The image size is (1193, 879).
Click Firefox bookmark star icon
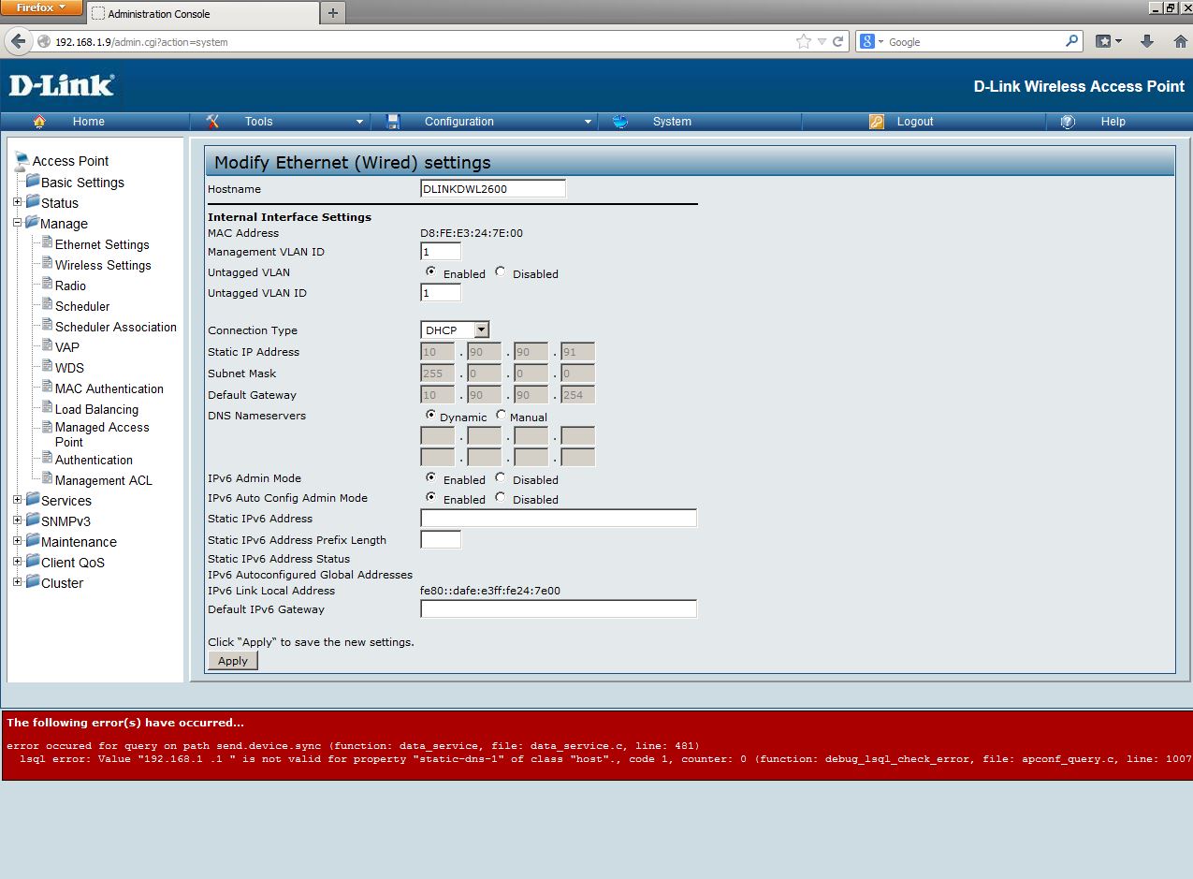tap(803, 41)
